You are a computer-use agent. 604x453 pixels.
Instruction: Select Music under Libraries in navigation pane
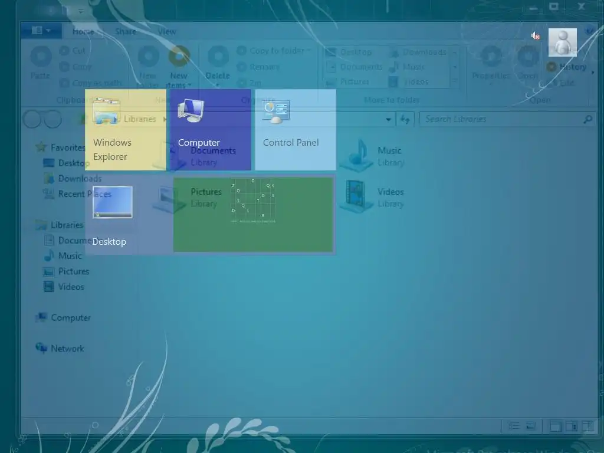click(x=63, y=256)
